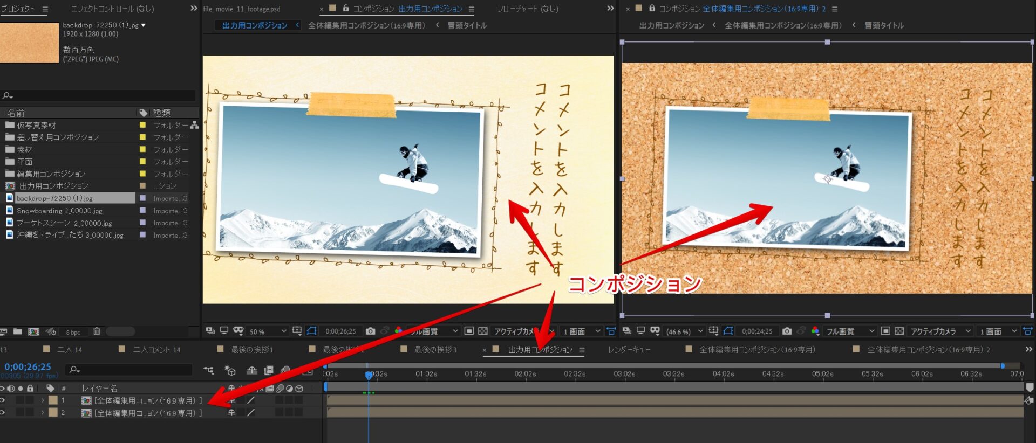
Task: Click show channel RGB icon in right viewer
Action: tap(815, 331)
